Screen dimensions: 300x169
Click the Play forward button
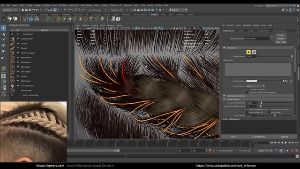(286, 143)
